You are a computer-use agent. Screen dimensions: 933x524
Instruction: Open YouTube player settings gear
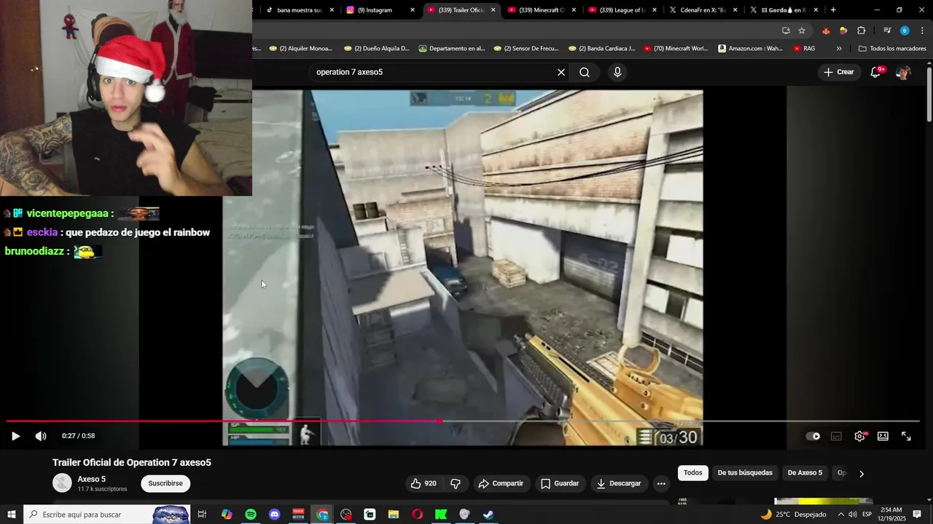(x=859, y=436)
